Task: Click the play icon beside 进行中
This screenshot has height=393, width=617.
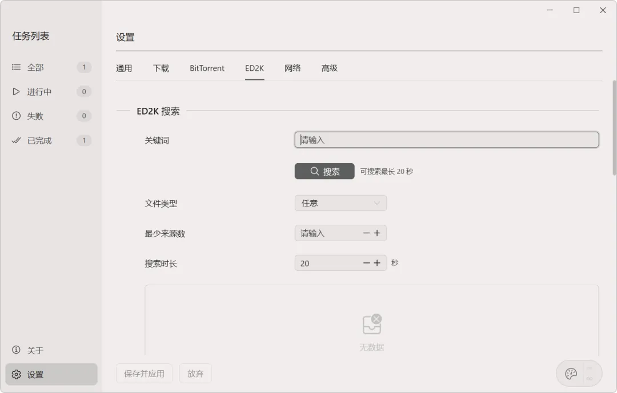Action: coord(16,92)
